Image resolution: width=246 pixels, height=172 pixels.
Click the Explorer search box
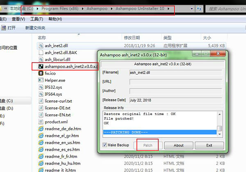(226, 9)
